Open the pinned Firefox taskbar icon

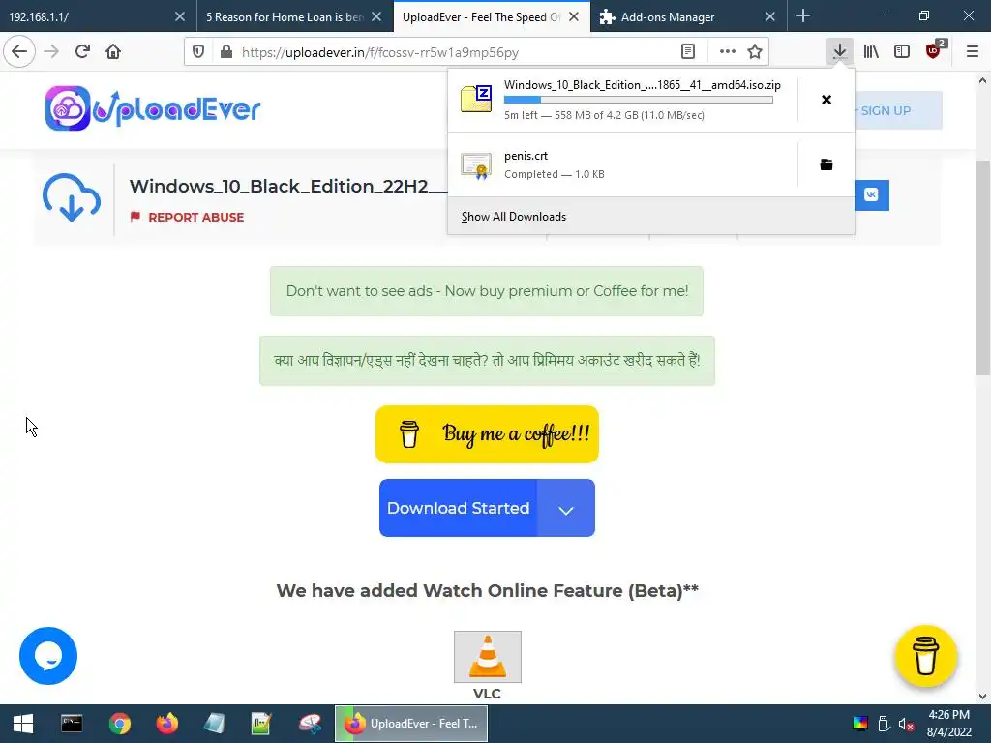[166, 724]
